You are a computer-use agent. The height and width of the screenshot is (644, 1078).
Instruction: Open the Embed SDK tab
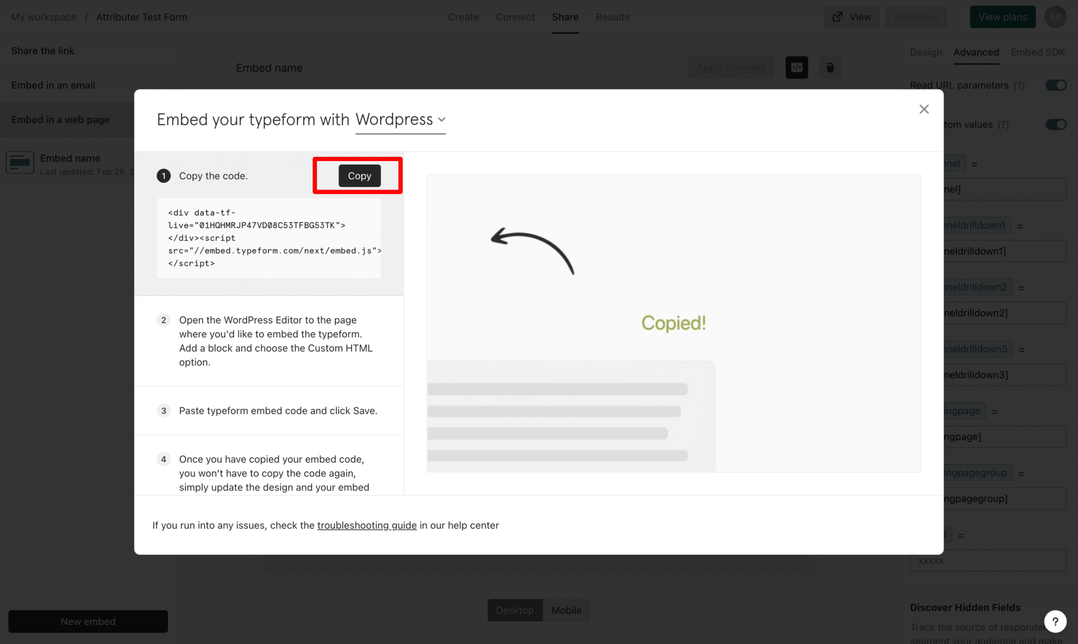coord(1037,52)
